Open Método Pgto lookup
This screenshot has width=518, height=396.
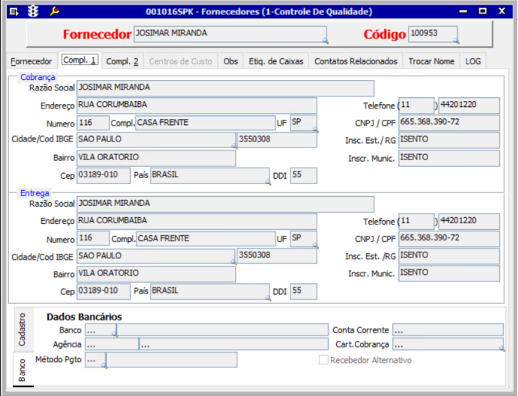coord(104,365)
